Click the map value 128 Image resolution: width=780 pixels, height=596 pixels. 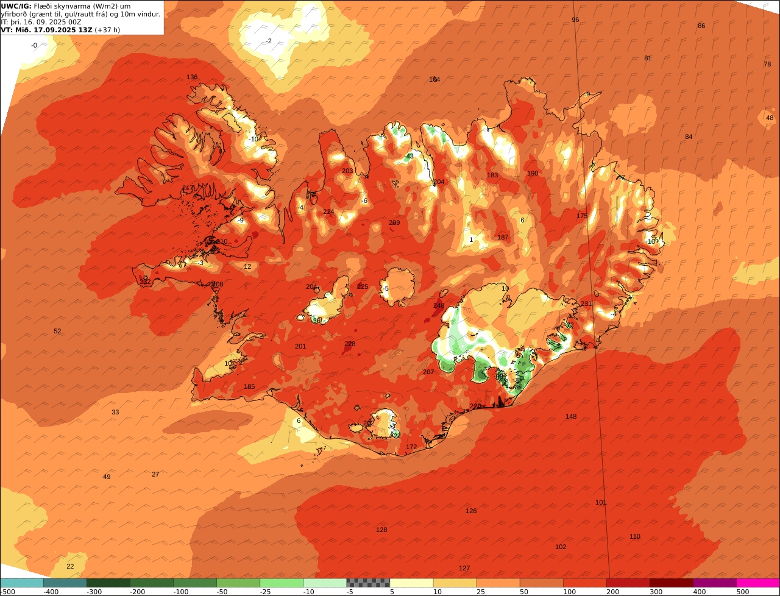[381, 530]
